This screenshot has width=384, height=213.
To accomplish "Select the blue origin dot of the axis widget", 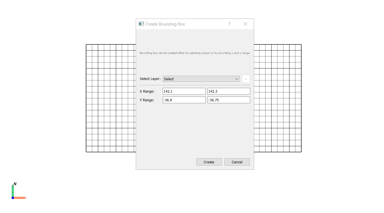I will [13, 198].
